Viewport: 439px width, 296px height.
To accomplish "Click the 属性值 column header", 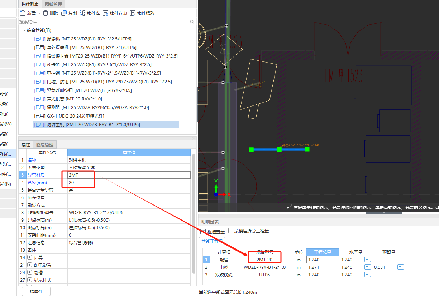I will pos(129,152).
